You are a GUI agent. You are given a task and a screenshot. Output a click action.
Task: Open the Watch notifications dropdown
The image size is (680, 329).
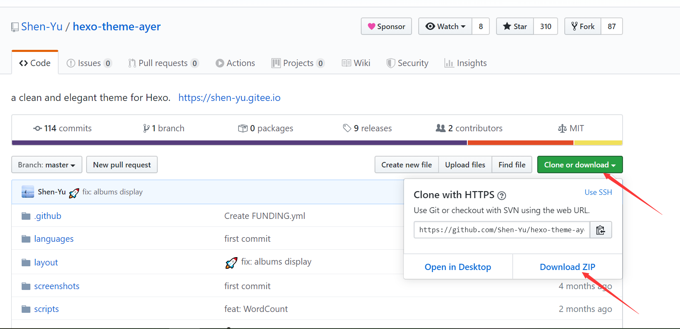click(x=445, y=26)
